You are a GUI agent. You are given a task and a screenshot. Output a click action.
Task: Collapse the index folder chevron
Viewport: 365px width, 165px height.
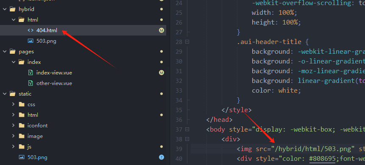click(x=14, y=62)
